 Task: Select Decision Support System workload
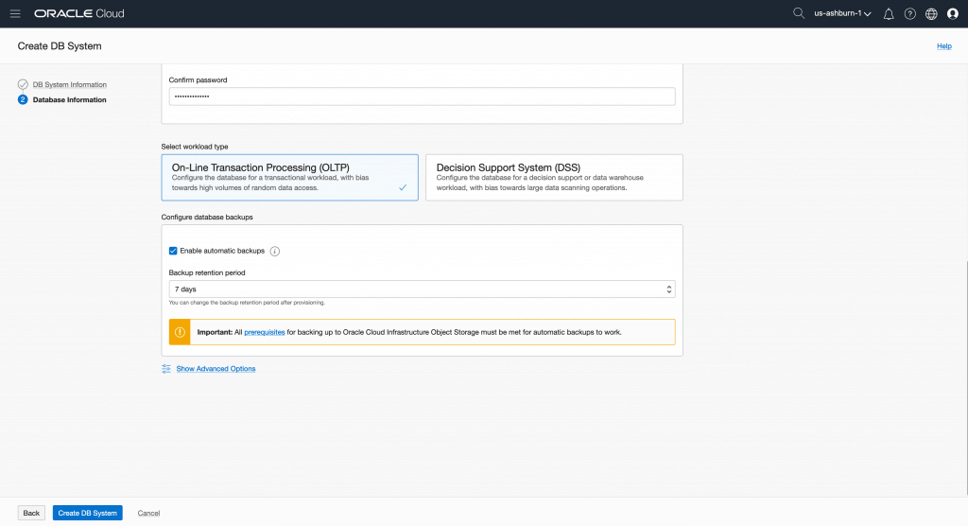pyautogui.click(x=553, y=177)
